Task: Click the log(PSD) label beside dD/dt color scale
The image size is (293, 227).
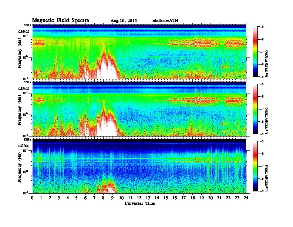Action: [267, 121]
